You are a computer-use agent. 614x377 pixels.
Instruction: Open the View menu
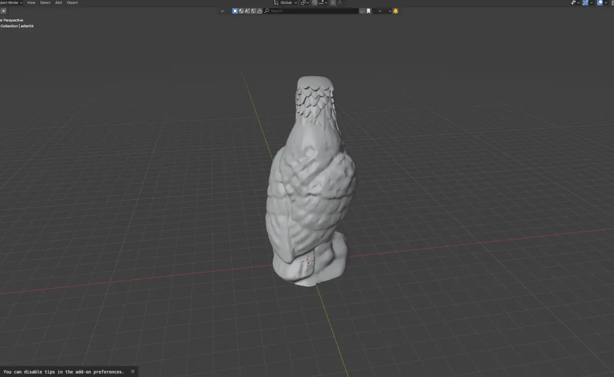pyautogui.click(x=31, y=3)
